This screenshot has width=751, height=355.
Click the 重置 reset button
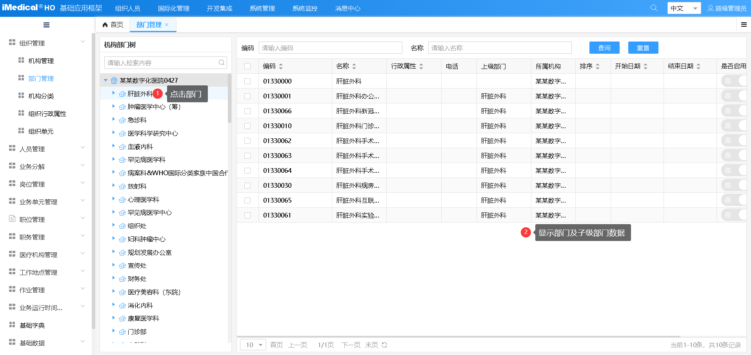643,47
